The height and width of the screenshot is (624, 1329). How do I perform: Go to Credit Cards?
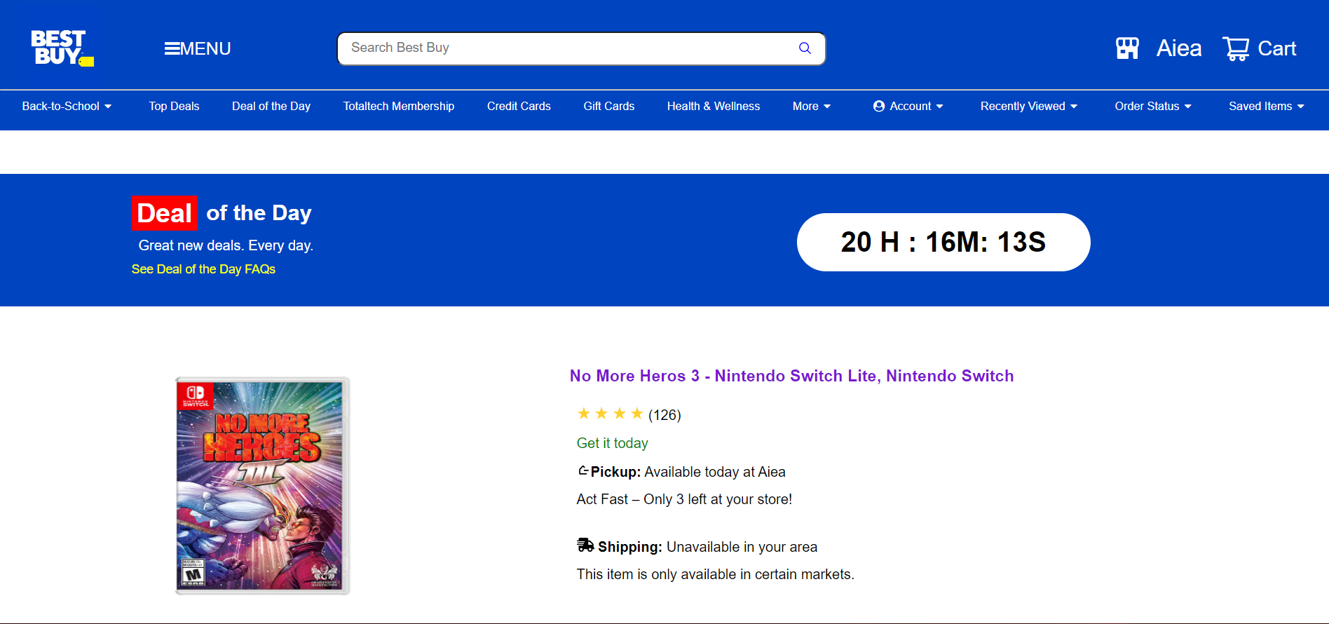[x=519, y=106]
